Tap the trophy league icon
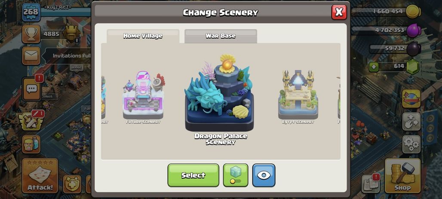The height and width of the screenshot is (199, 442). pyautogui.click(x=31, y=34)
